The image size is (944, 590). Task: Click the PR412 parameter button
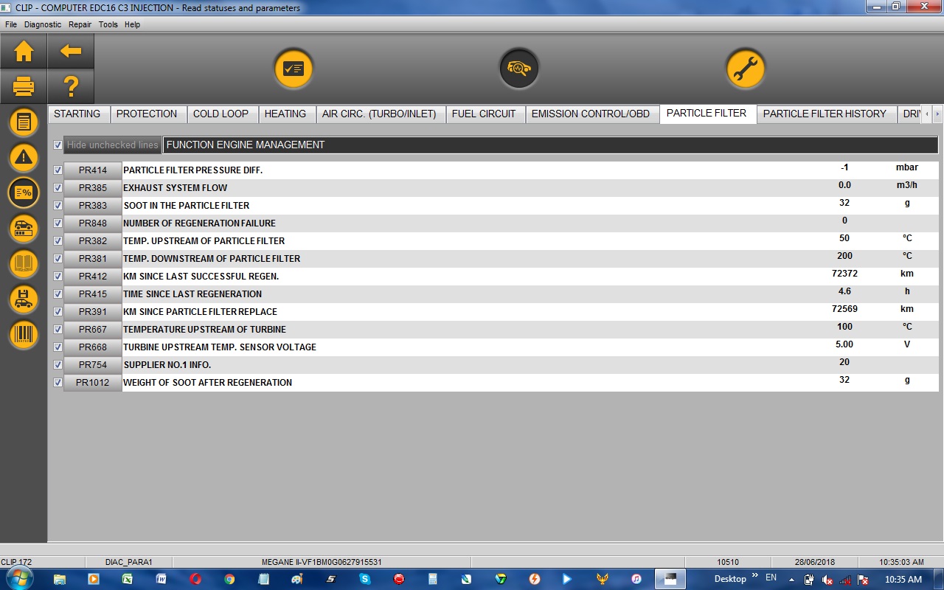coord(93,277)
